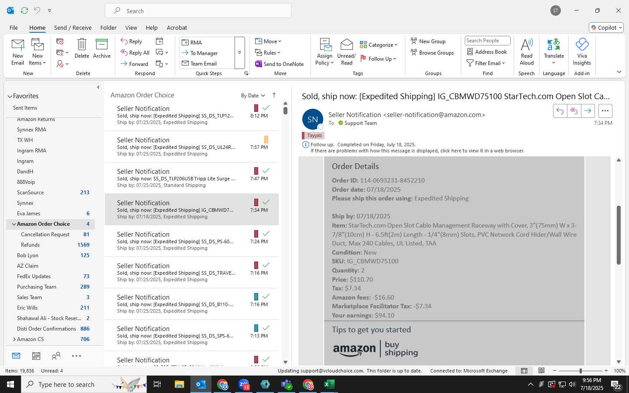
Task: Switch to the View tab
Action: tap(131, 28)
